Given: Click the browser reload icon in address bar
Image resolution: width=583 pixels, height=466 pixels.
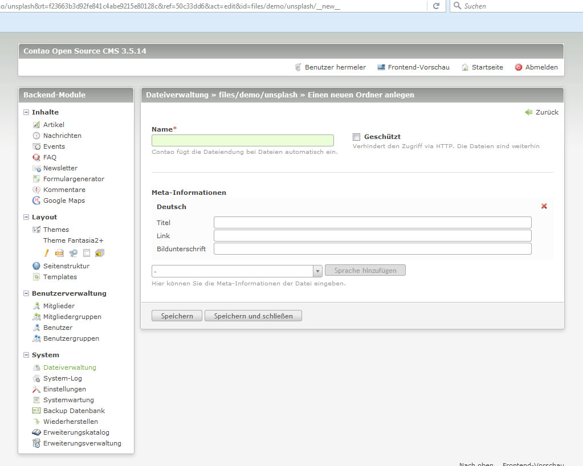Looking at the screenshot, I should [x=436, y=6].
